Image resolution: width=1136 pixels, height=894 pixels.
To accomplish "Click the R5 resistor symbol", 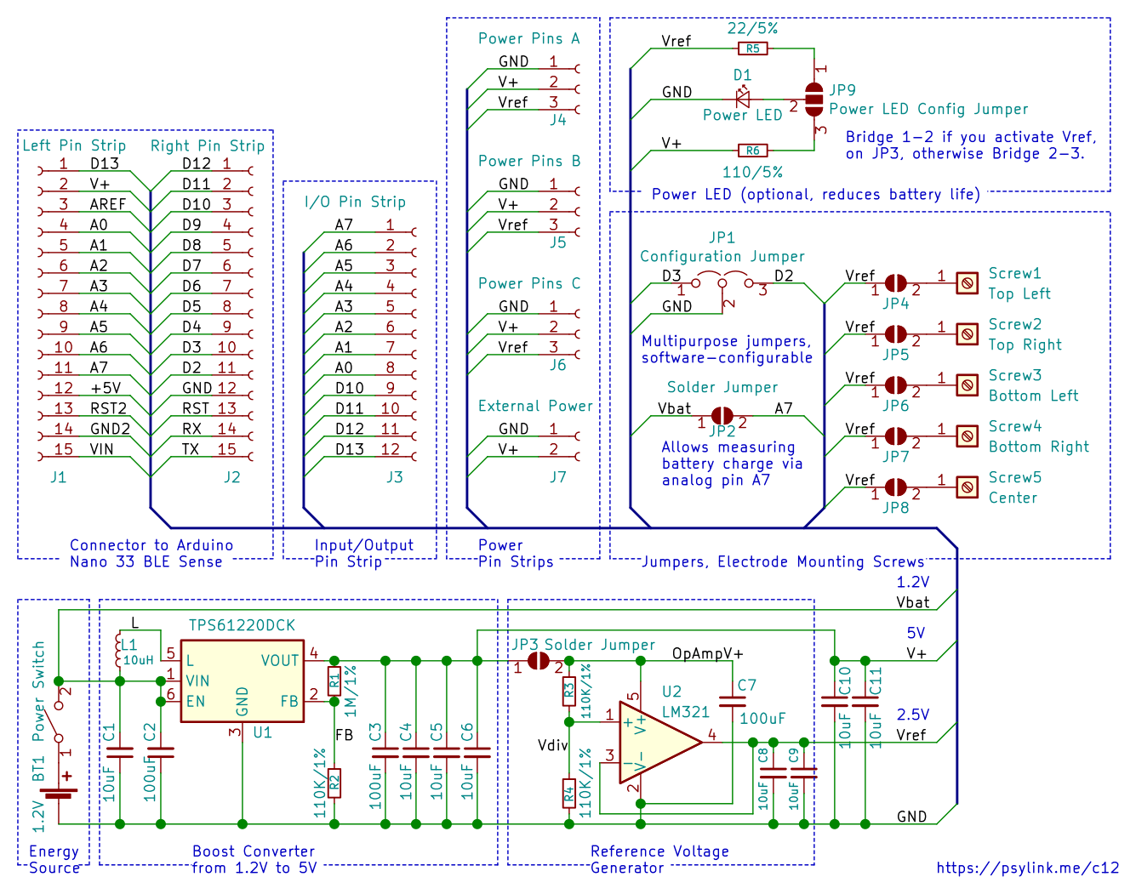I will 752,48.
